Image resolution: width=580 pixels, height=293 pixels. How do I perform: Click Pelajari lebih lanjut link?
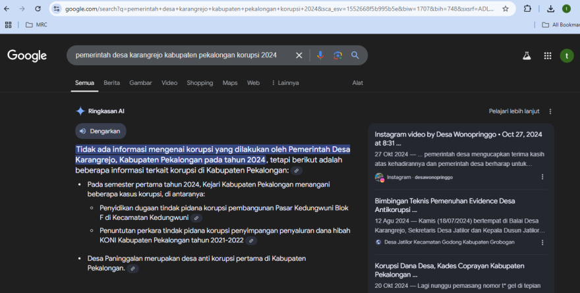(514, 111)
